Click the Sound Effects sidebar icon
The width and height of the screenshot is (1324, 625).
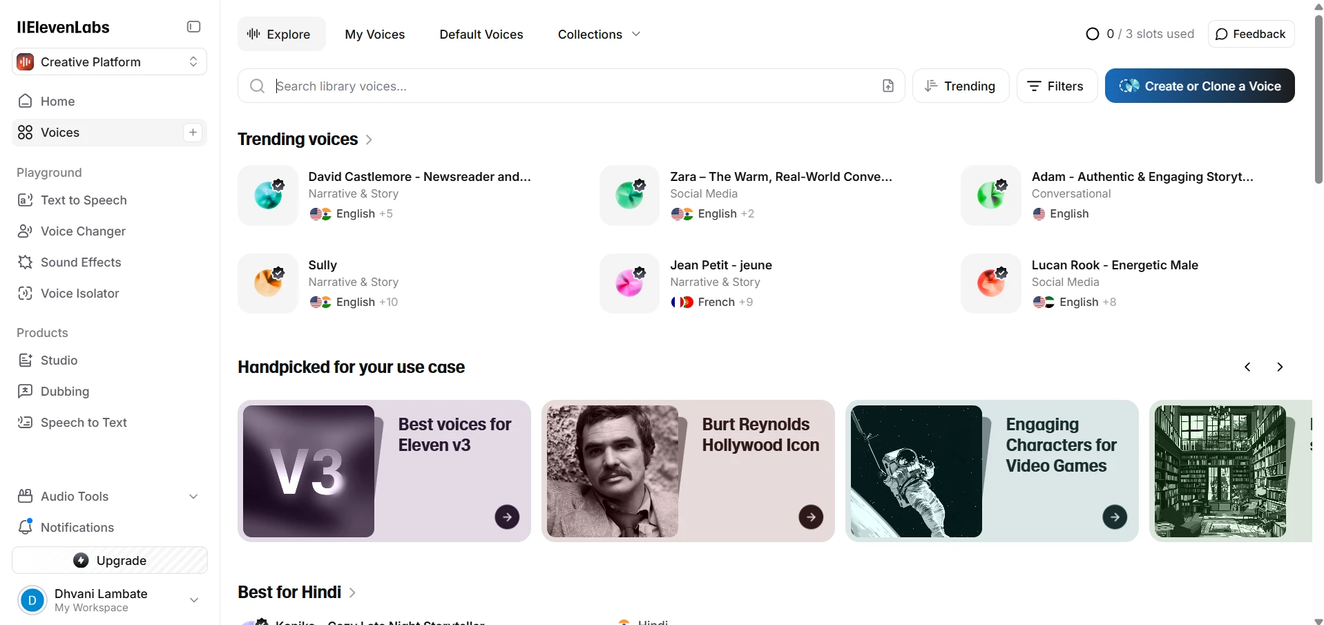coord(26,262)
